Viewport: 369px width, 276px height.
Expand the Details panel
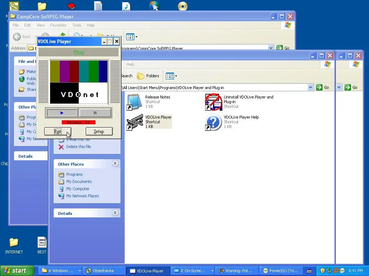click(x=115, y=213)
